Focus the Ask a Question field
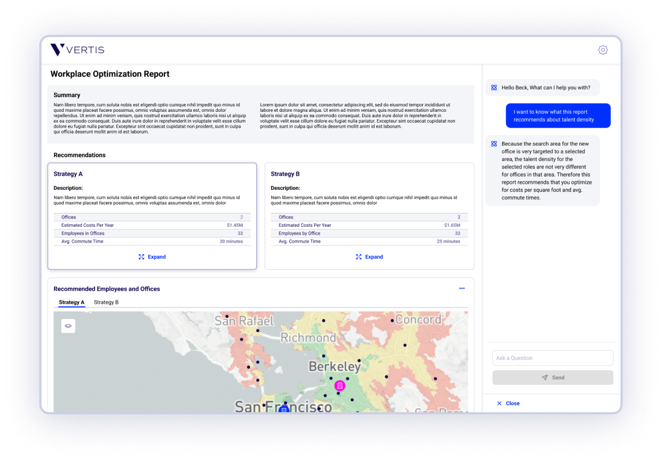Image resolution: width=662 pixels, height=458 pixels. pos(553,358)
